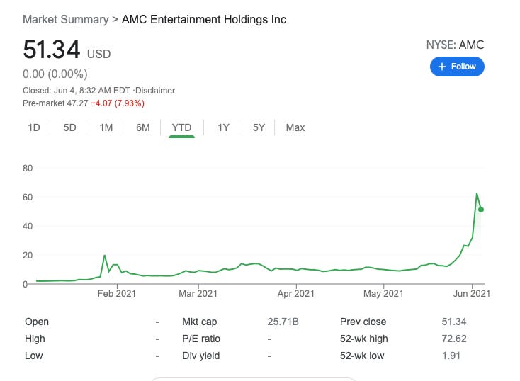Switch to the 1D range tab

click(x=34, y=127)
